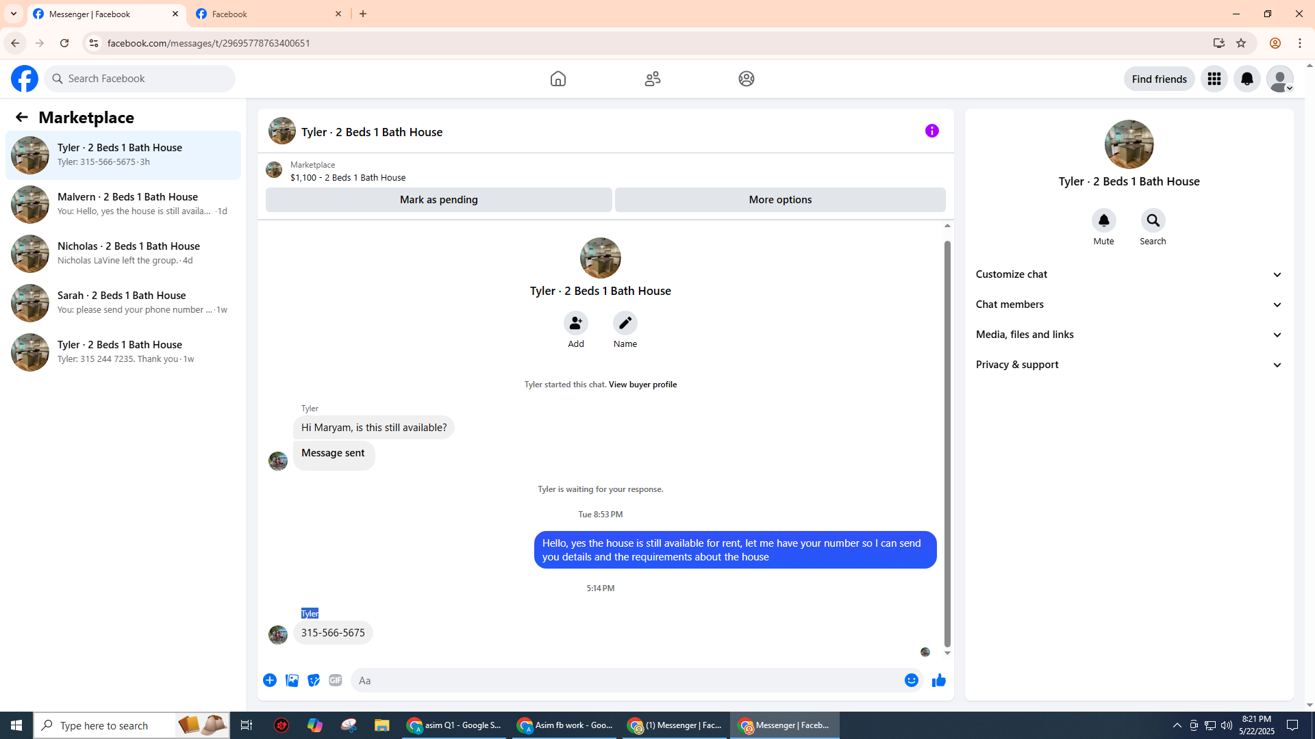Image resolution: width=1315 pixels, height=739 pixels.
Task: Edit the chat name pencil icon
Action: pyautogui.click(x=625, y=323)
